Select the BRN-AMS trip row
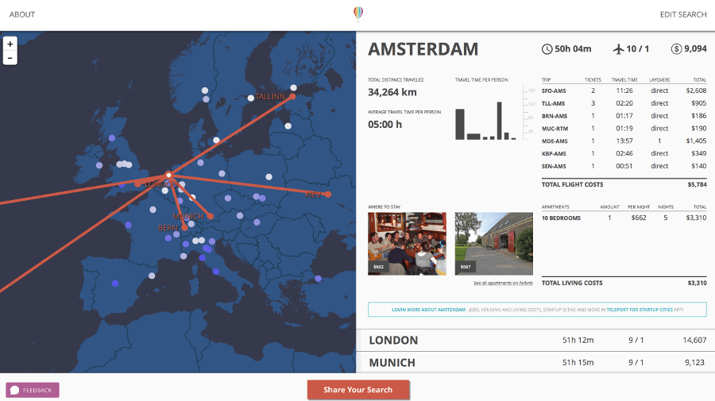 pyautogui.click(x=624, y=116)
